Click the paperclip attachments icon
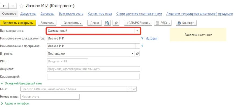This screenshot has width=234, height=107. pyautogui.click(x=116, y=23)
